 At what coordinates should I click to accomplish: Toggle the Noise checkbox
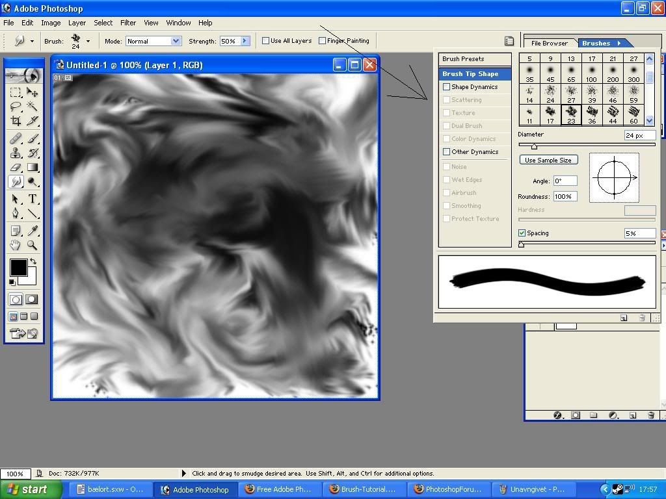click(x=446, y=167)
